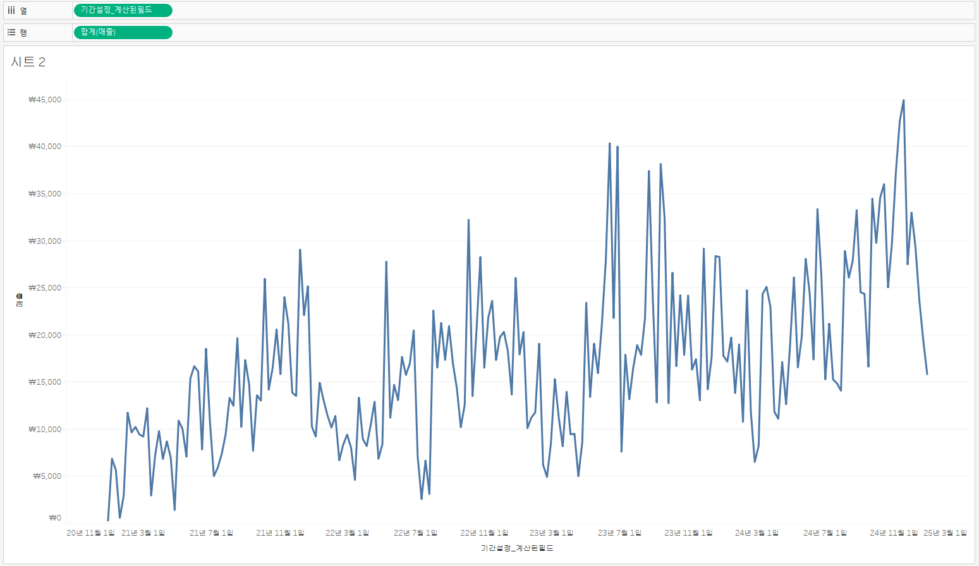This screenshot has width=979, height=566.
Task: Click the ₩20,000 y-axis label
Action: coord(45,335)
